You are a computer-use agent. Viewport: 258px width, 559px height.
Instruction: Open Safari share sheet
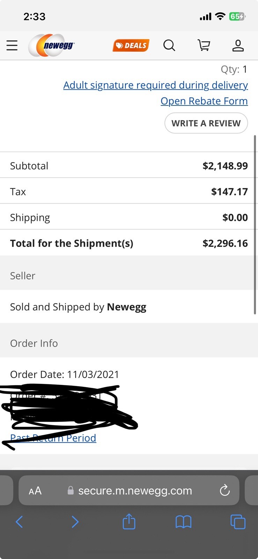point(129,522)
